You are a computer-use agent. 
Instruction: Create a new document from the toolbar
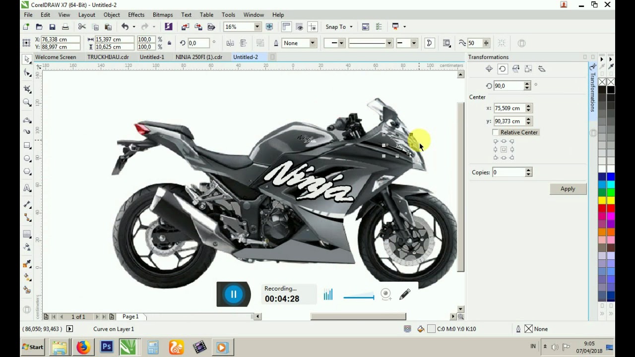coord(26,27)
